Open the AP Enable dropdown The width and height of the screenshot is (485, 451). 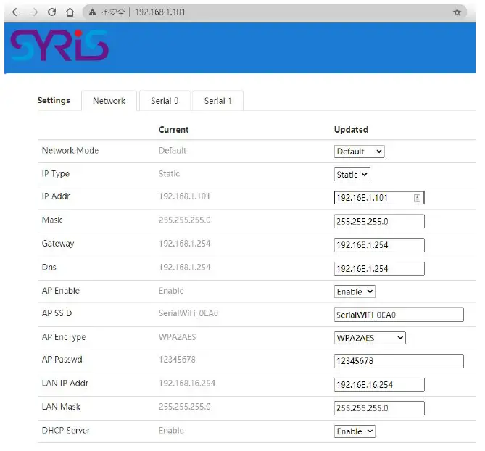pyautogui.click(x=355, y=291)
